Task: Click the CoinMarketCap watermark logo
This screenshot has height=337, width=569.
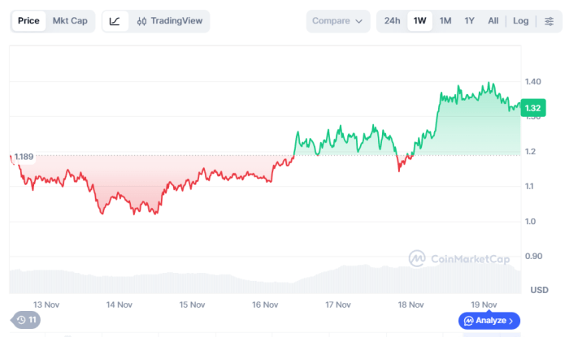Action: pos(417,258)
